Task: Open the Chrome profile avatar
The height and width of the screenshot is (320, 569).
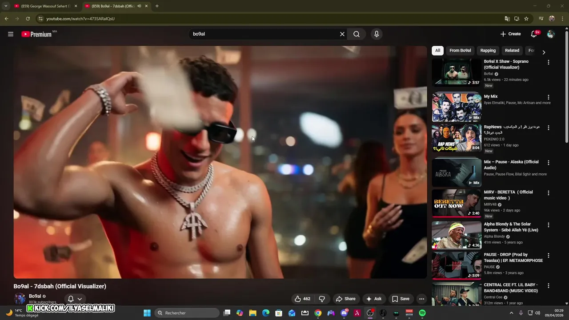Action: pos(552,19)
